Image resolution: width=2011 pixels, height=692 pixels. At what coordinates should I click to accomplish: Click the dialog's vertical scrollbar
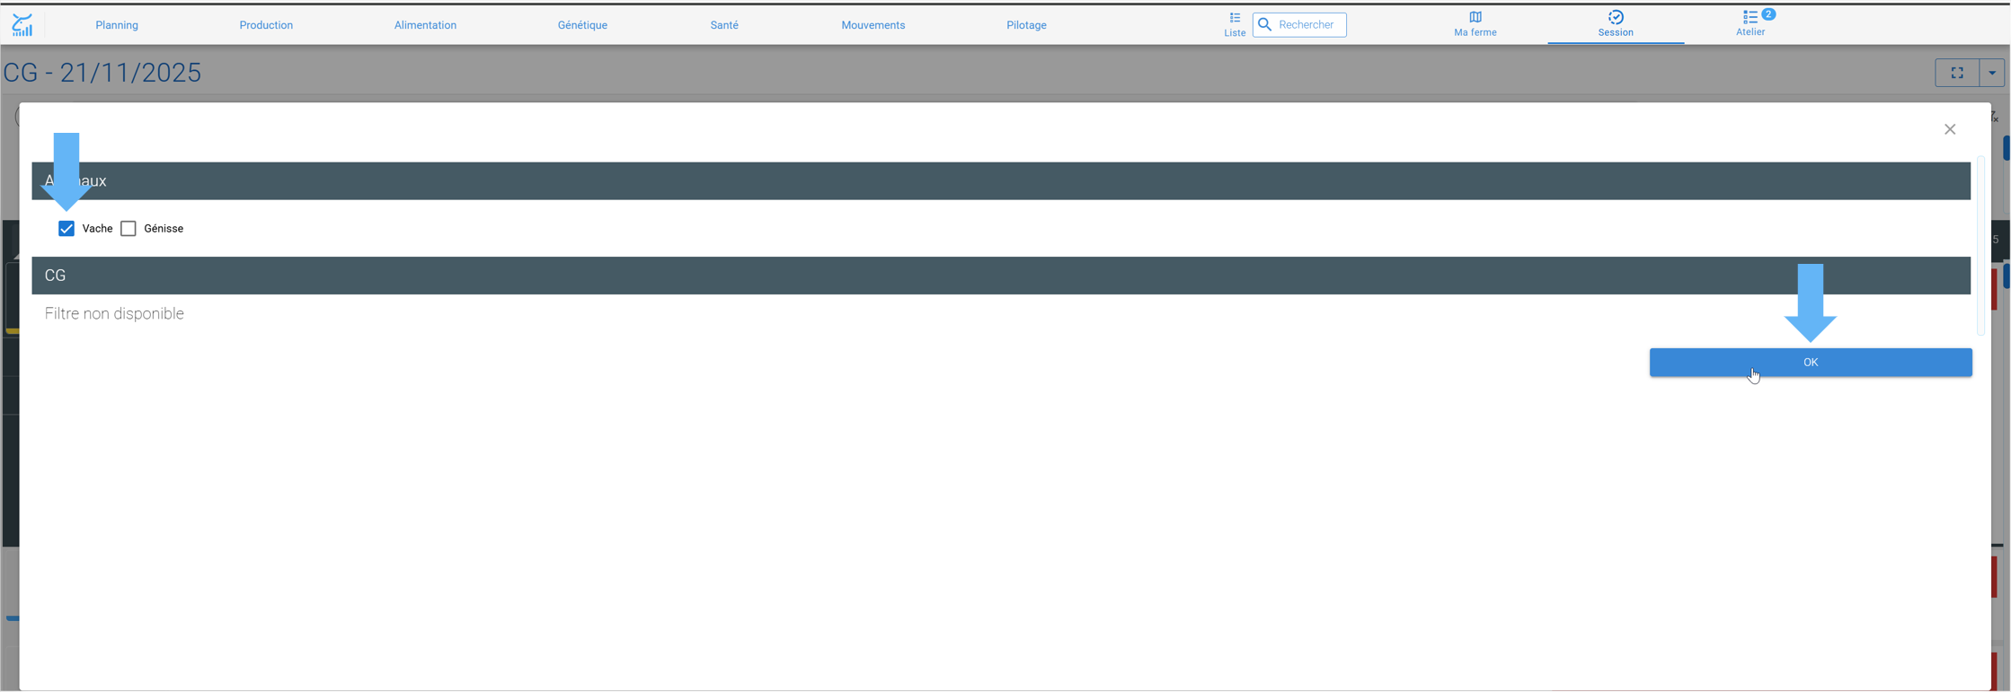pyautogui.click(x=1980, y=246)
